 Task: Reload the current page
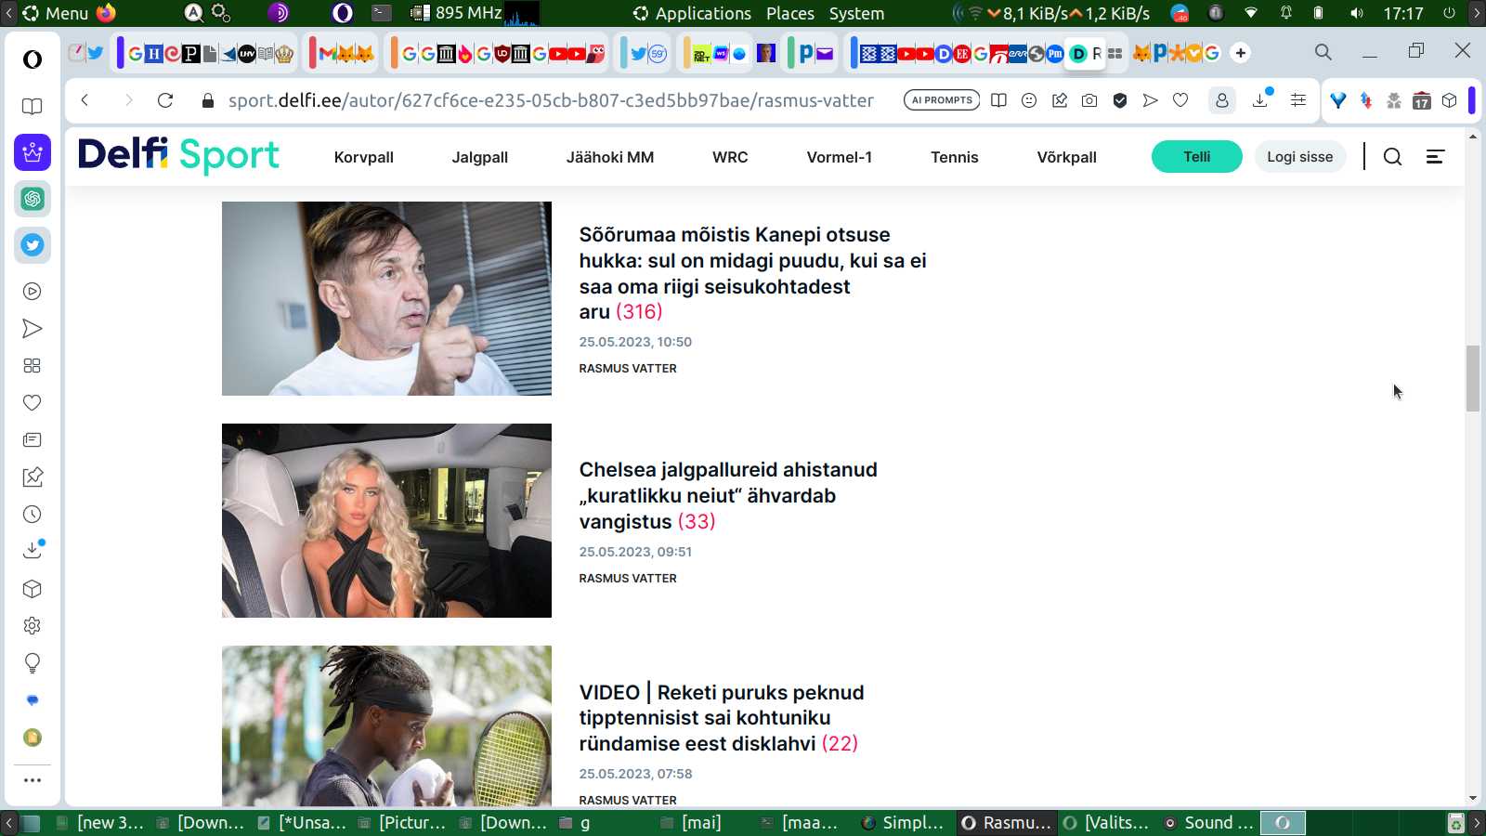(x=165, y=100)
